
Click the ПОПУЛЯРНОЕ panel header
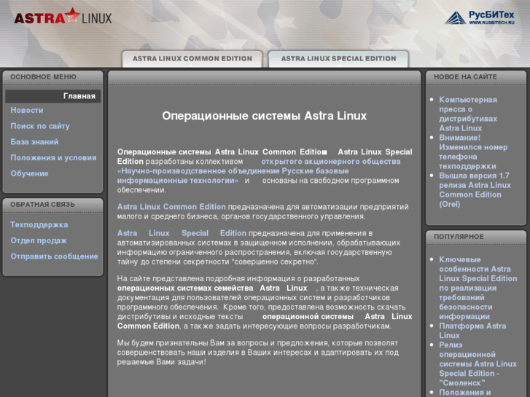click(459, 237)
